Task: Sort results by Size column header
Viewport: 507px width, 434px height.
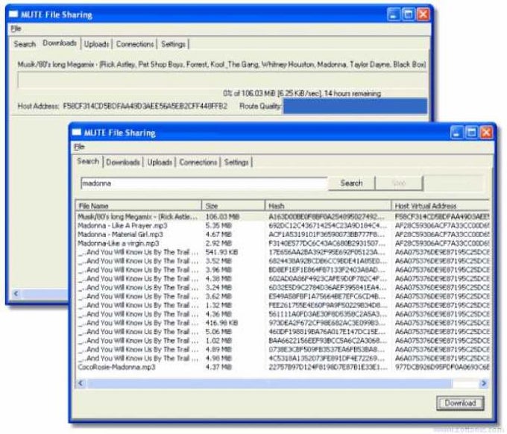Action: click(x=233, y=206)
